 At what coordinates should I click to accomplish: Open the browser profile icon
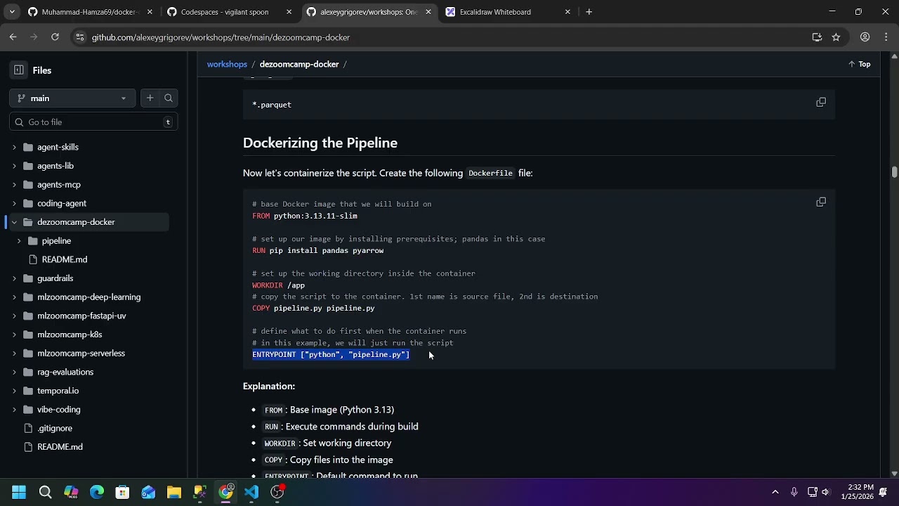865,37
